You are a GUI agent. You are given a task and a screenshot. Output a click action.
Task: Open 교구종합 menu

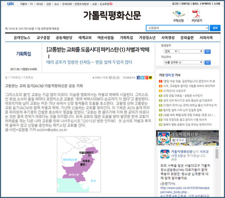(43, 38)
